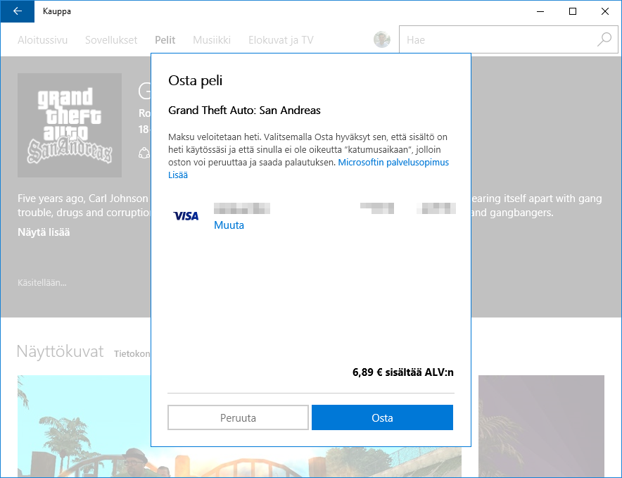Click the back arrow in title bar

click(x=18, y=11)
